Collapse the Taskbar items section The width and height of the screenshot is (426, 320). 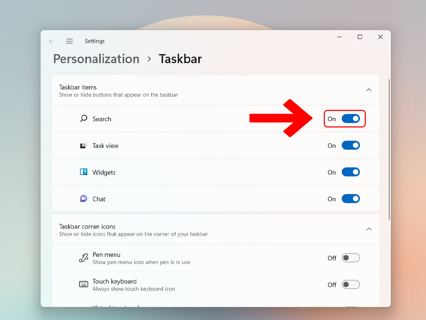pyautogui.click(x=368, y=90)
